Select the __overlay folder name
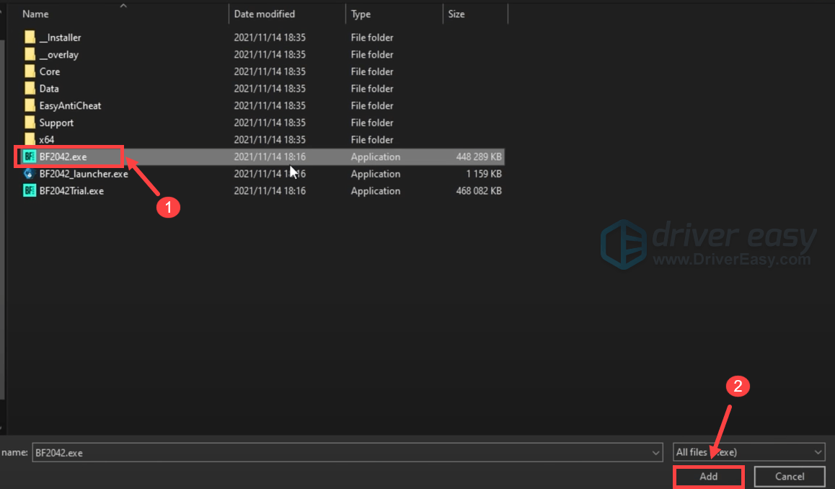The width and height of the screenshot is (835, 489). [x=58, y=54]
